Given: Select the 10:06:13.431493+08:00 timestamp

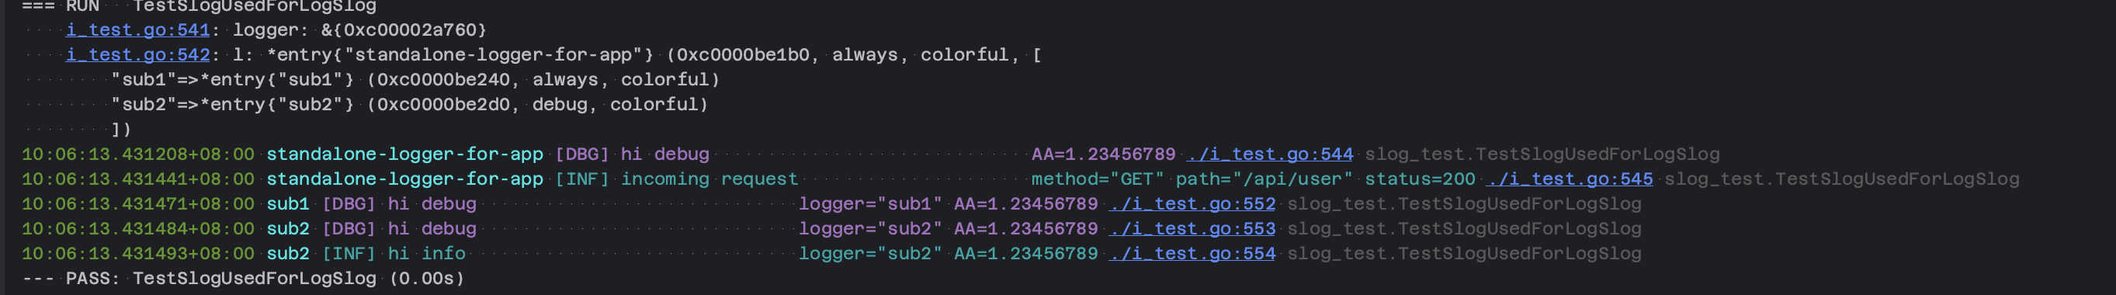Looking at the screenshot, I should click(138, 254).
